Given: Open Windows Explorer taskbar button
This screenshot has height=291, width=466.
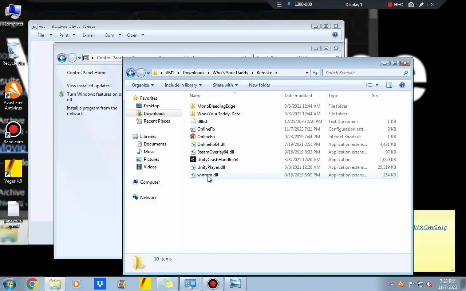Looking at the screenshot, I should coord(55,283).
